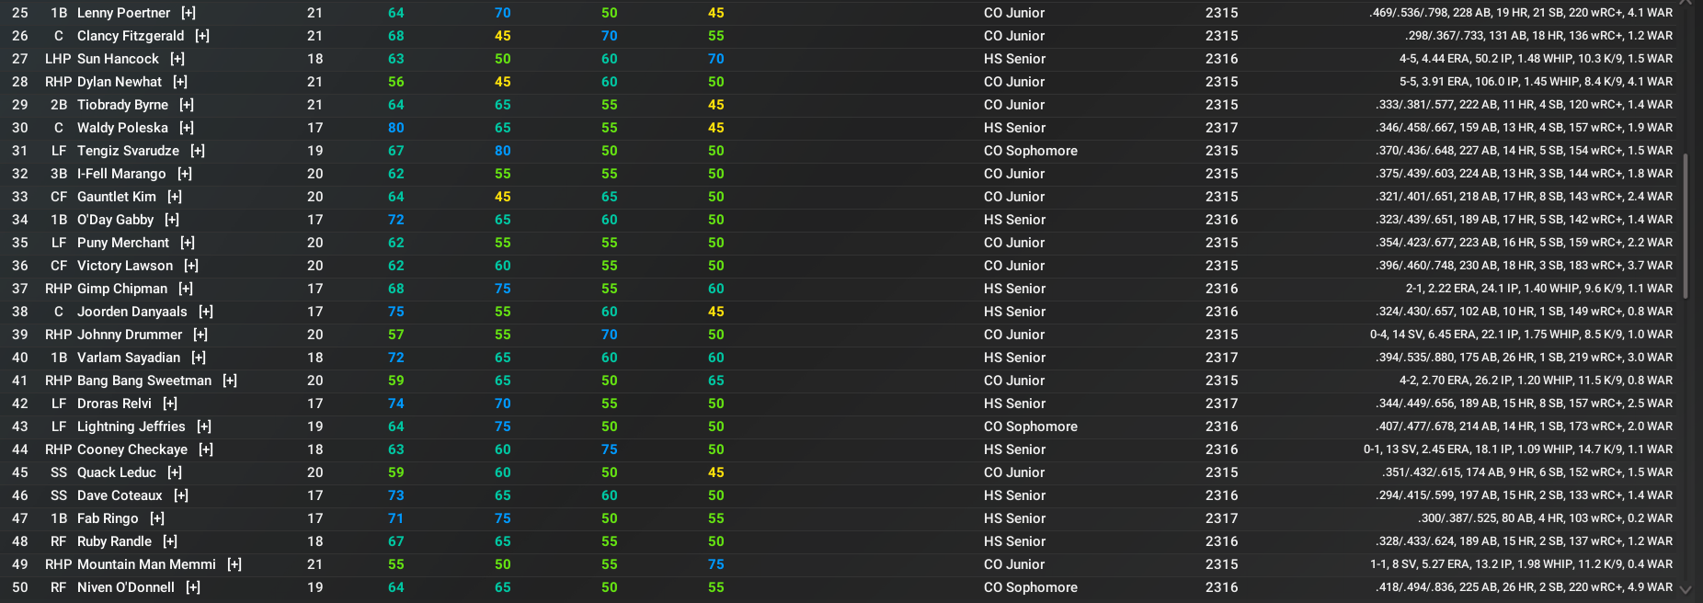Expand the [+] for Joorden Danyaals

coord(206,312)
